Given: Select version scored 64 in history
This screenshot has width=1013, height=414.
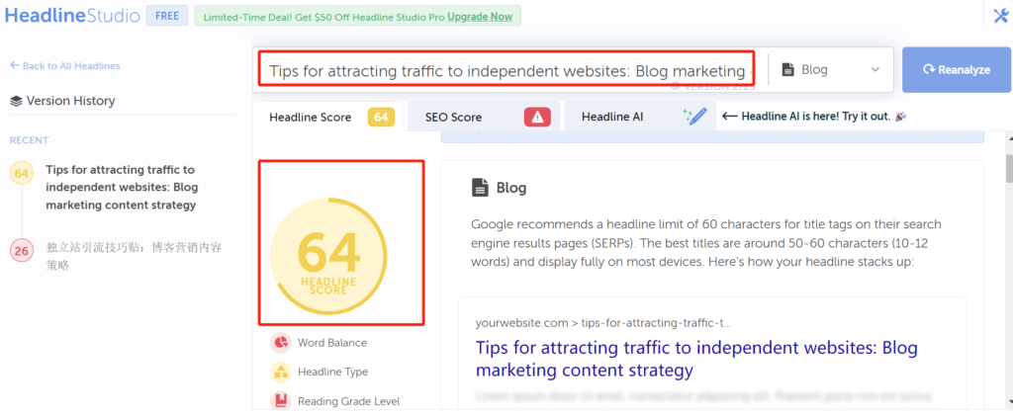Looking at the screenshot, I should point(119,188).
